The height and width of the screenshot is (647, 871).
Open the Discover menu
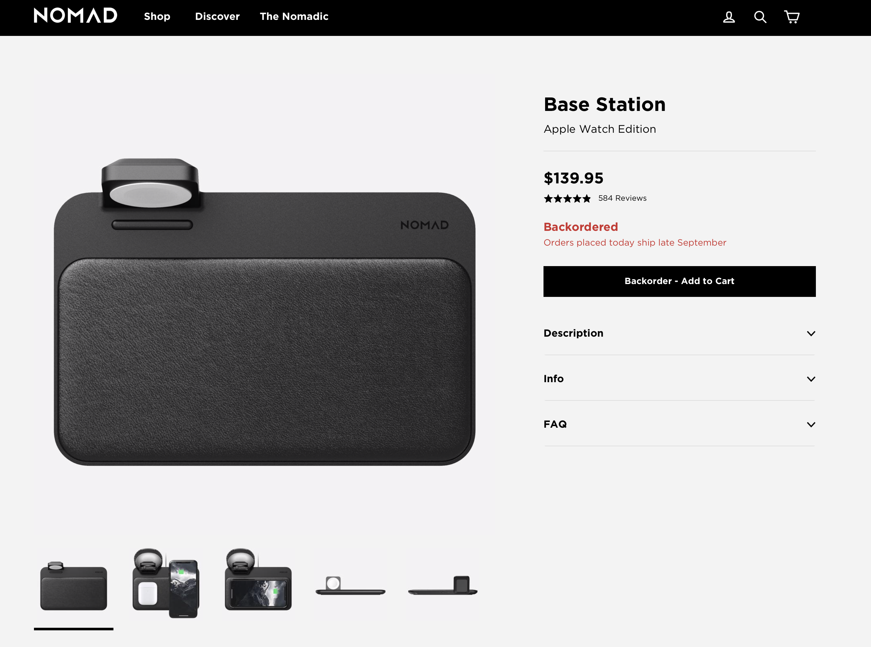[217, 16]
